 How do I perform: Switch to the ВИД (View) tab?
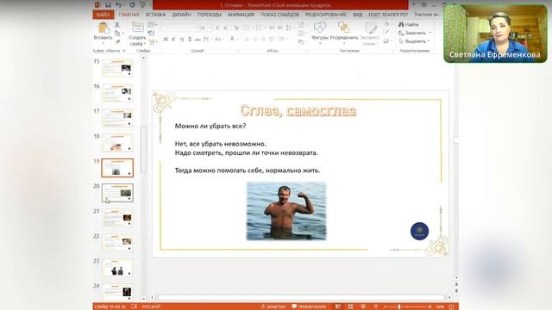357,15
